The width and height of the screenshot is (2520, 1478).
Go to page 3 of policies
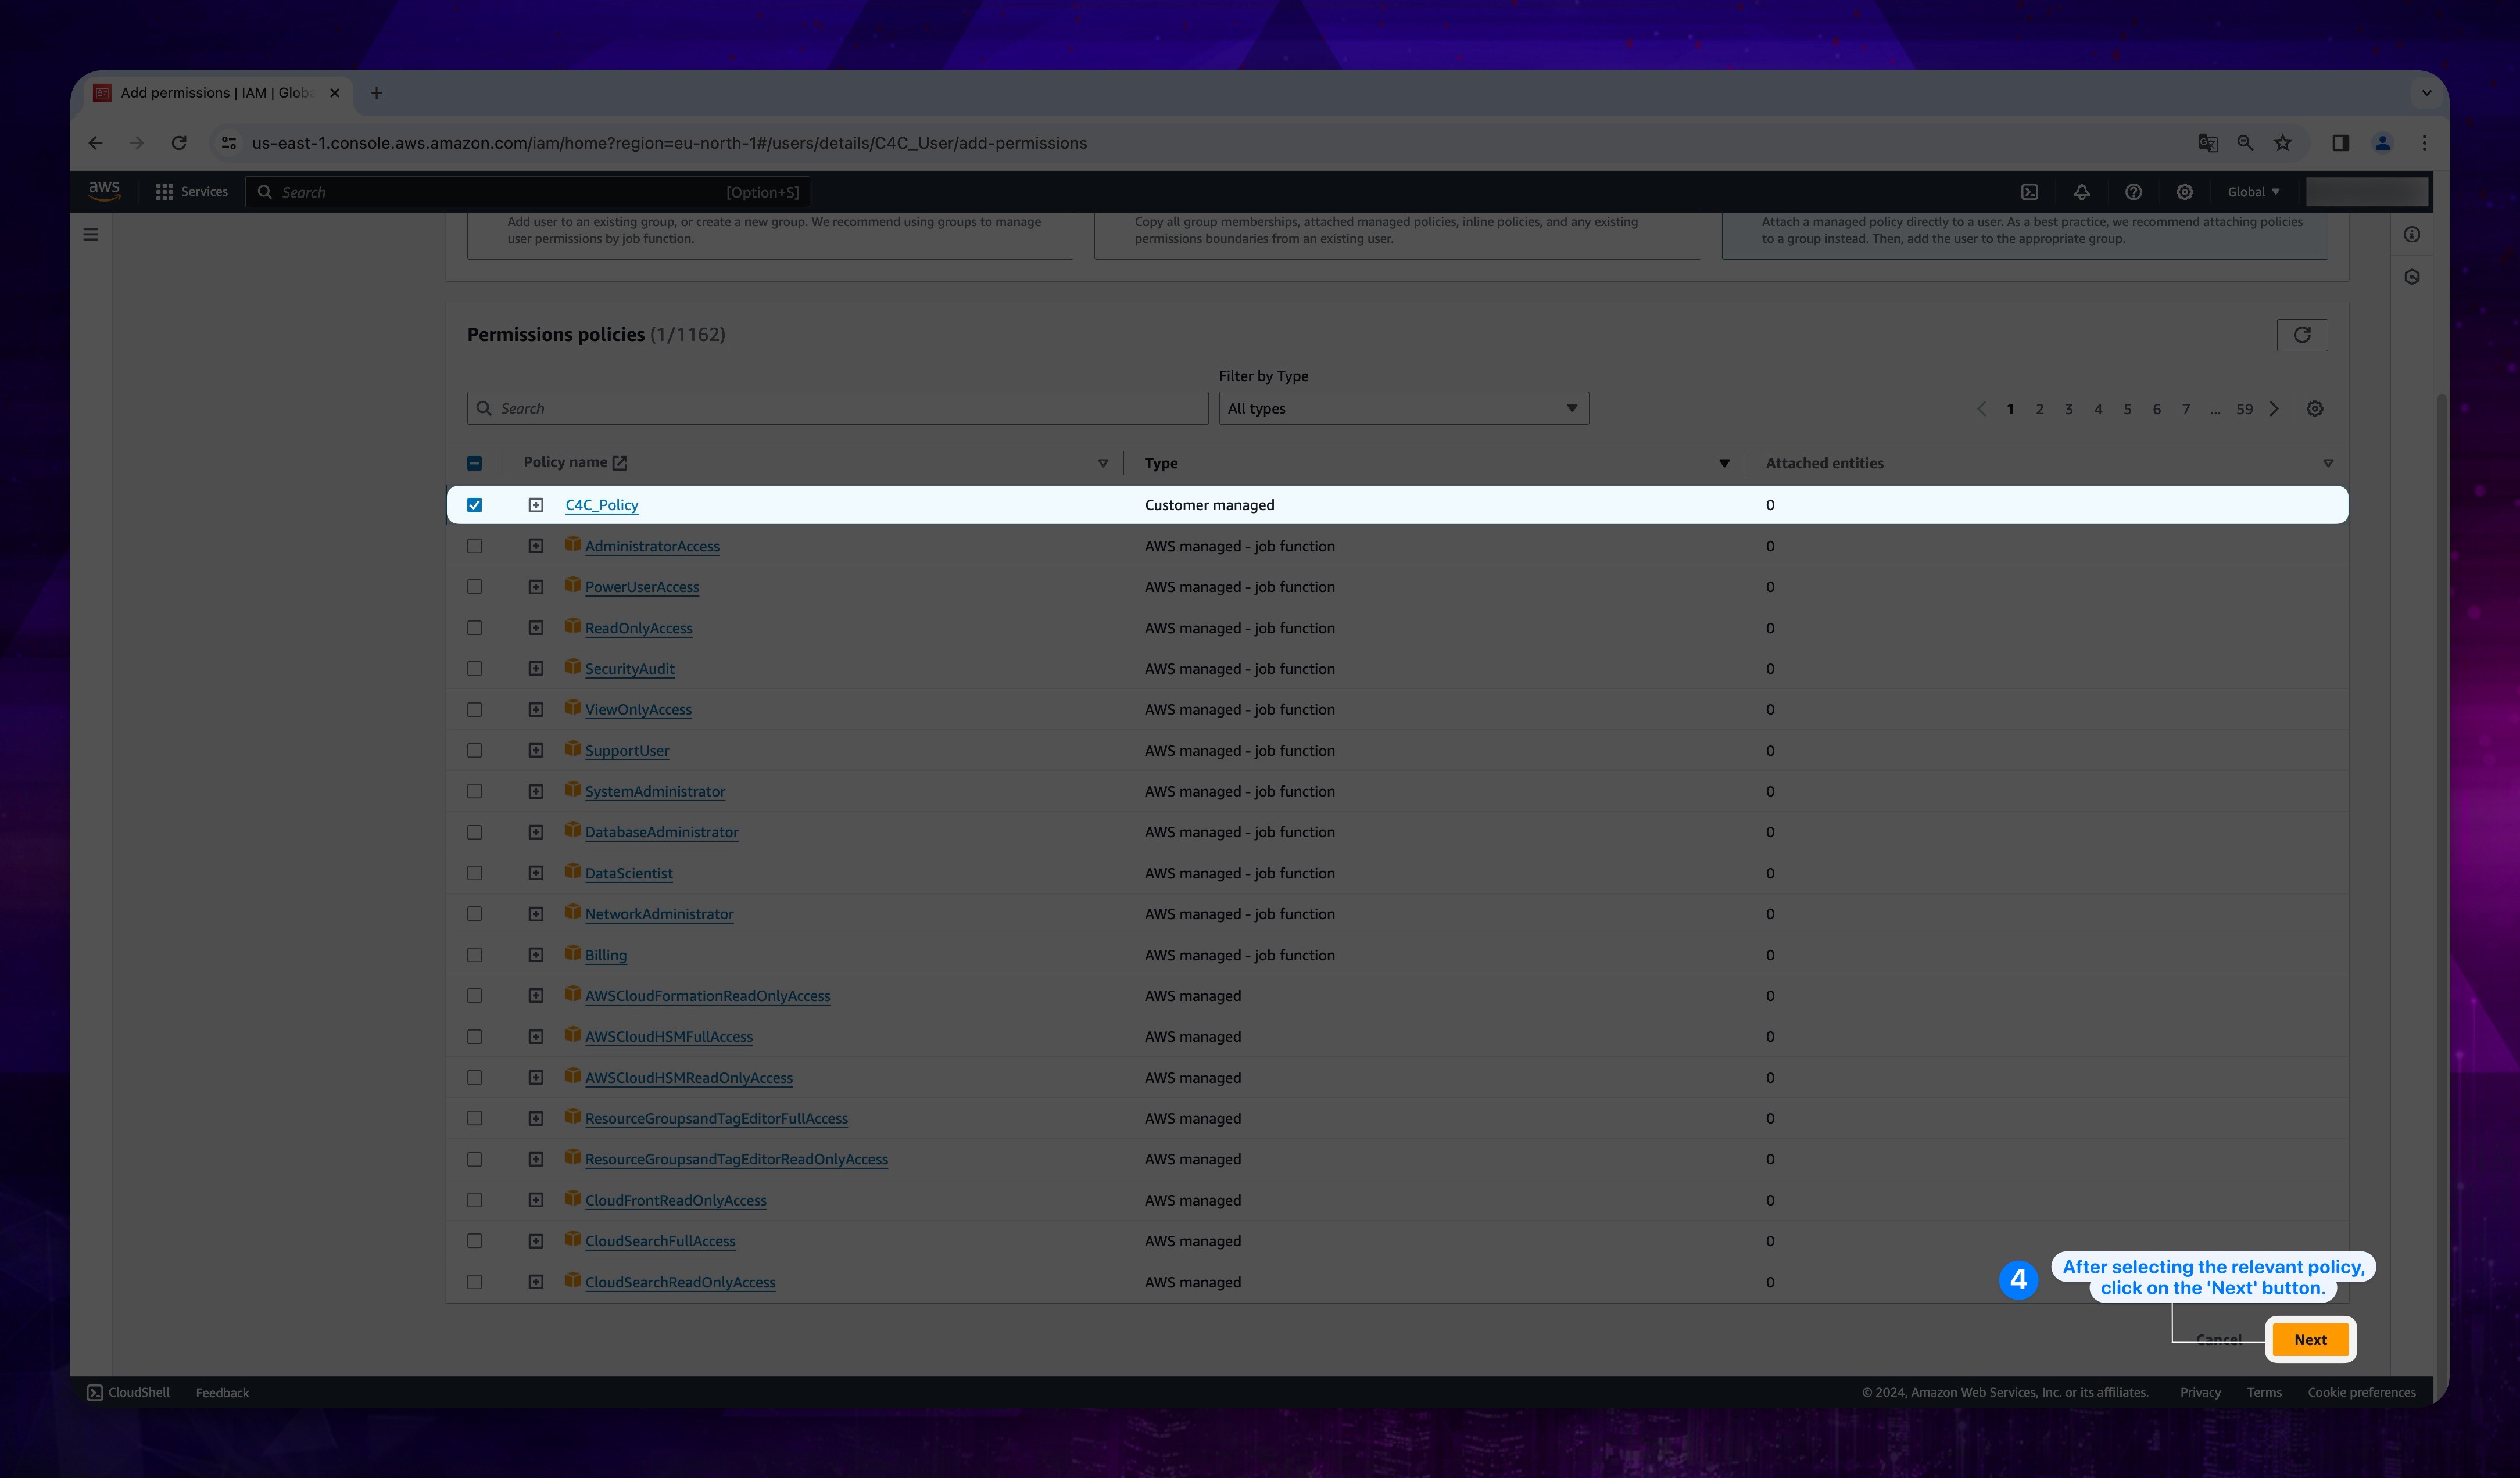coord(2069,409)
